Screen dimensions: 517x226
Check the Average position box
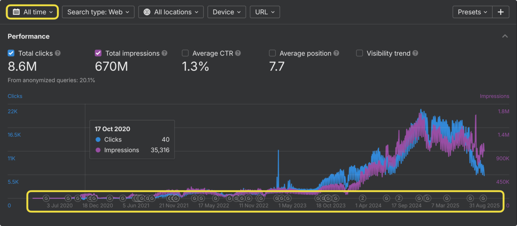272,53
